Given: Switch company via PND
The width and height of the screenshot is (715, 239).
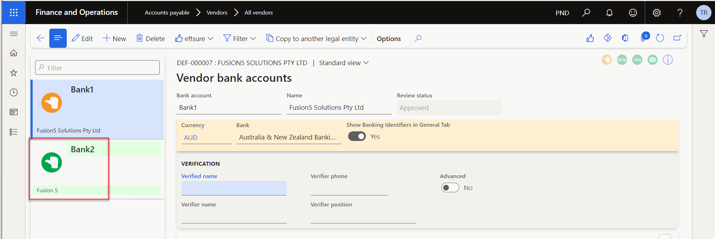Looking at the screenshot, I should [562, 13].
